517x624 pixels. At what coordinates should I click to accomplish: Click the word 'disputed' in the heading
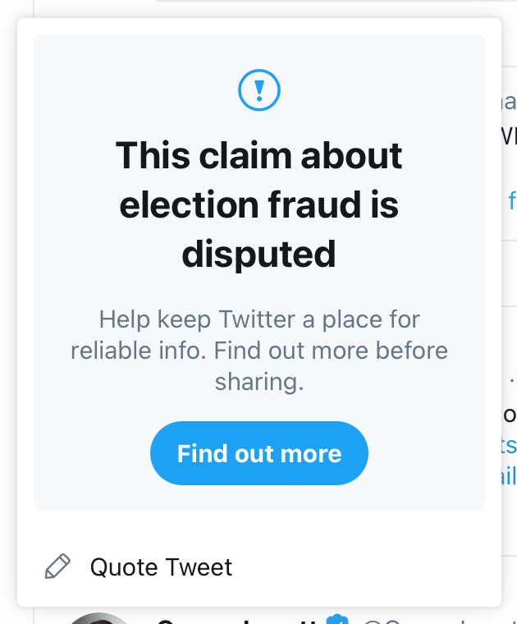coord(259,255)
